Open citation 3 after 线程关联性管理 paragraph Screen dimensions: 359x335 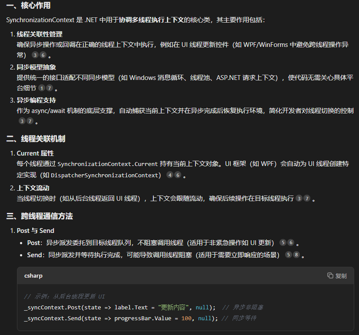pos(35,55)
